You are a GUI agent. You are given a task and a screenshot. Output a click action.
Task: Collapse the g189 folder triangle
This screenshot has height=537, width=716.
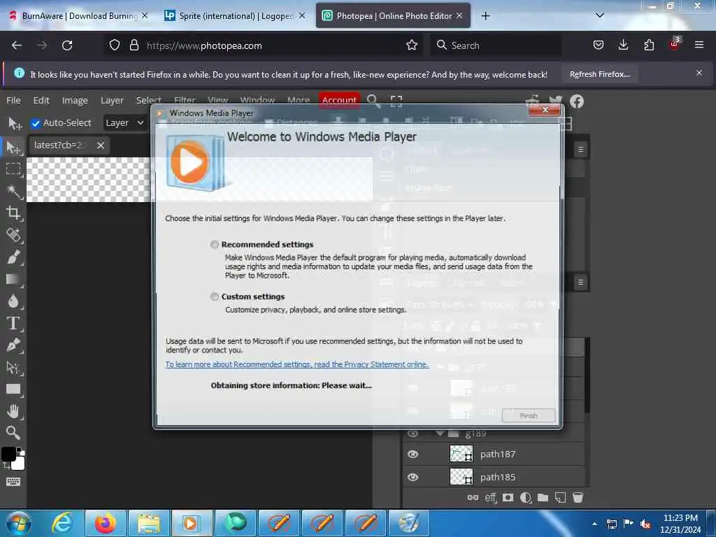point(440,433)
